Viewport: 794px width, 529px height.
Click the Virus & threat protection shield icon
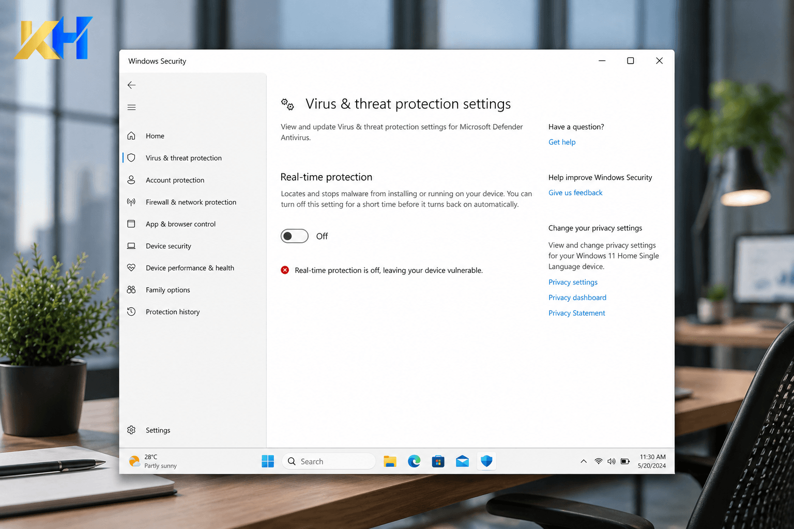[131, 158]
